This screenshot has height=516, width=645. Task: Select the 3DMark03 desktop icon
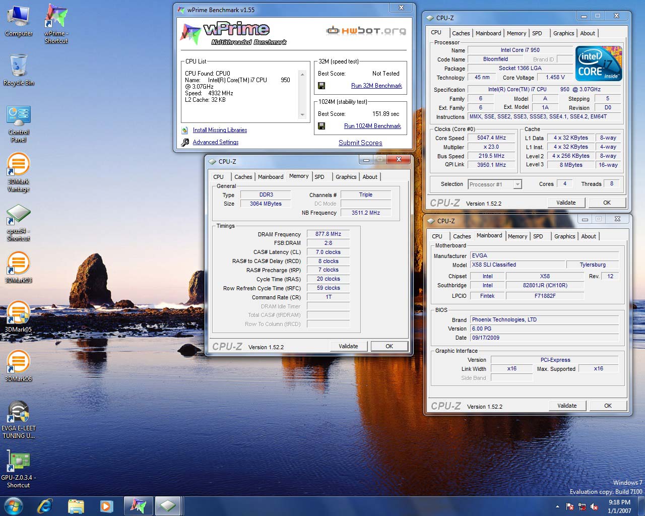tap(19, 267)
